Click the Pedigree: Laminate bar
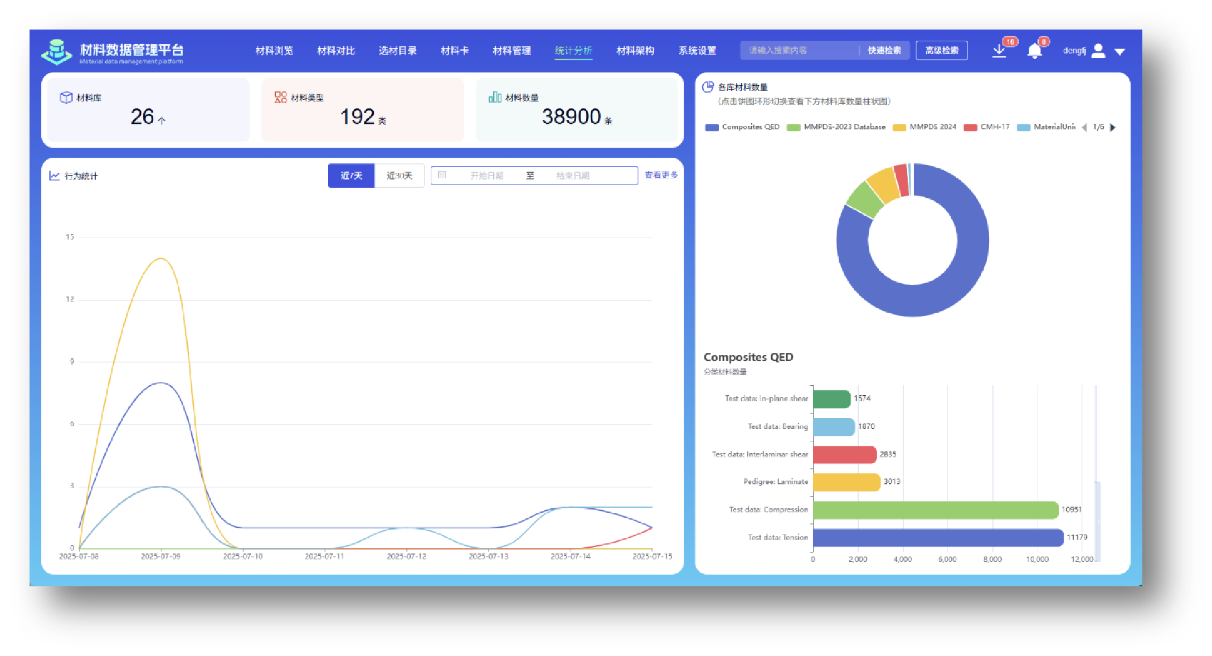The image size is (1212, 656). click(x=847, y=482)
